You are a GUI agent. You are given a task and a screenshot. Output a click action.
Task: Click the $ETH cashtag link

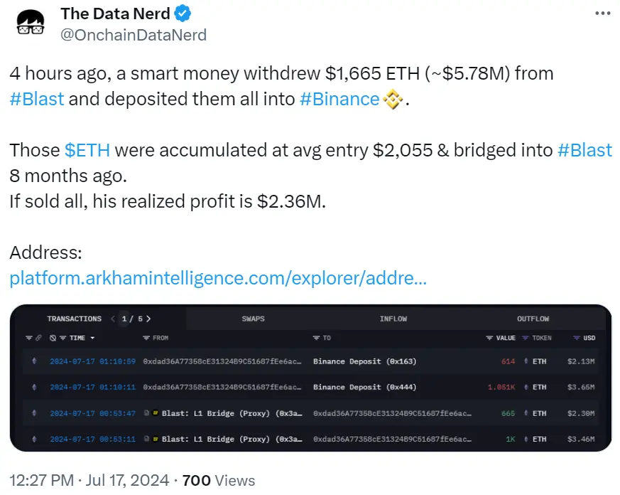pos(87,150)
